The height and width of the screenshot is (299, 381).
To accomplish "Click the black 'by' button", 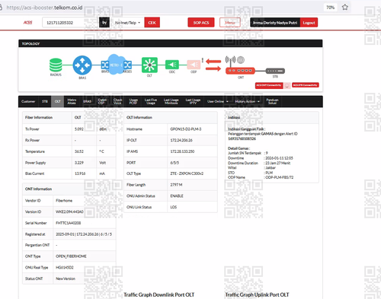I will (104, 23).
